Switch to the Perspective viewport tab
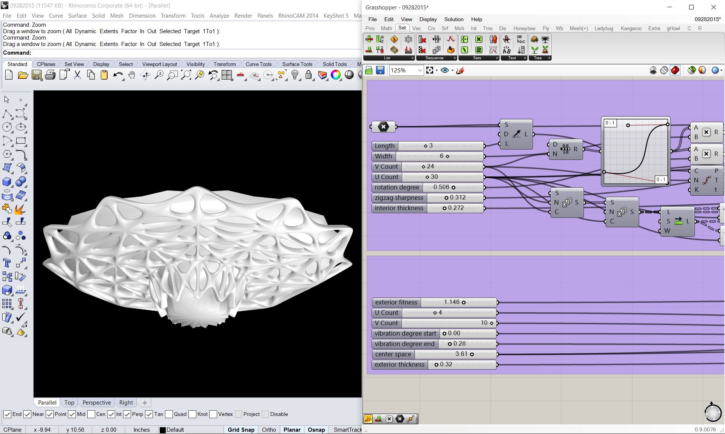The image size is (725, 434). 97,403
